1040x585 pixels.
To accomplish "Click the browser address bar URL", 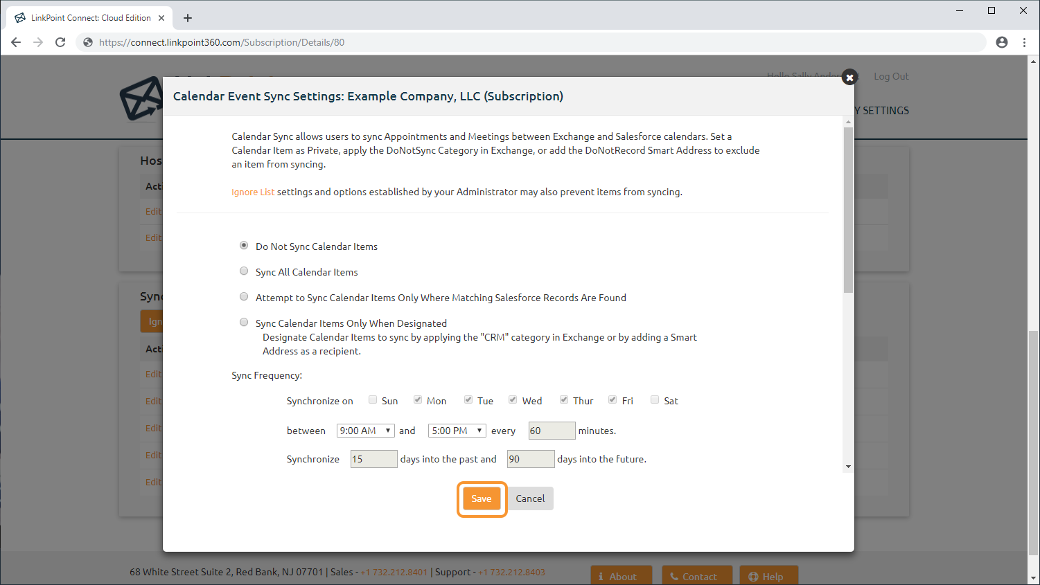I will [x=222, y=42].
